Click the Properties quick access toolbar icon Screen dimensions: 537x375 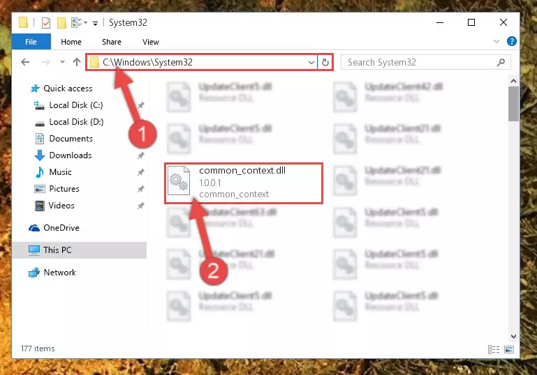[x=46, y=23]
